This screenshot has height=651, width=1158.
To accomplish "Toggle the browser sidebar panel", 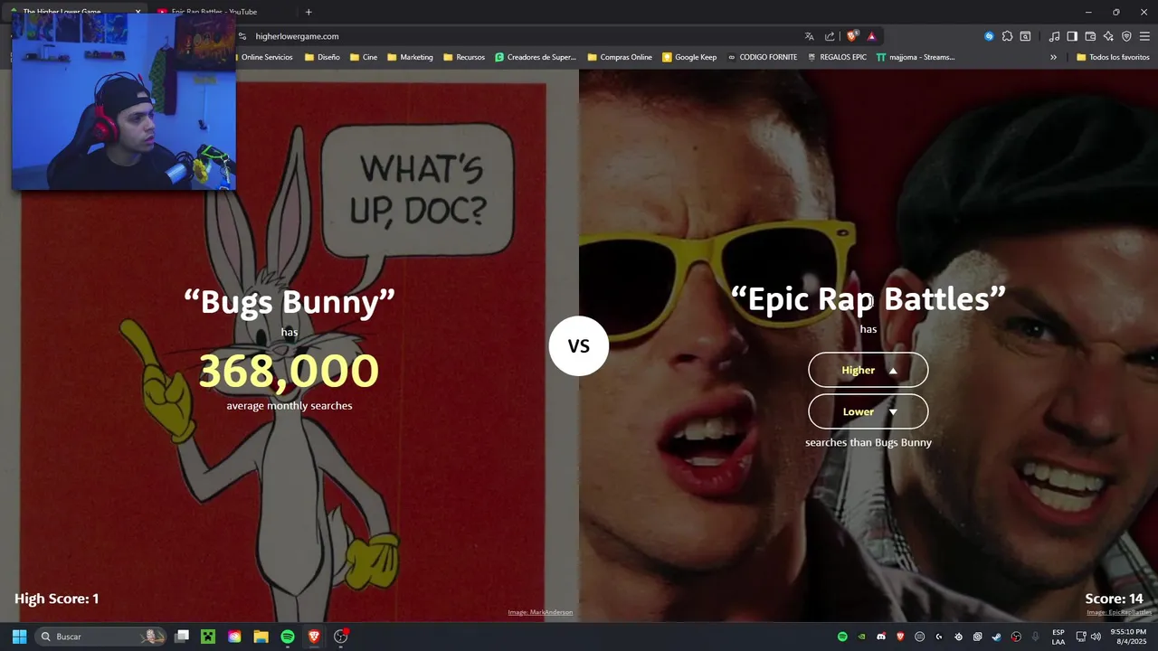I will (x=1072, y=36).
